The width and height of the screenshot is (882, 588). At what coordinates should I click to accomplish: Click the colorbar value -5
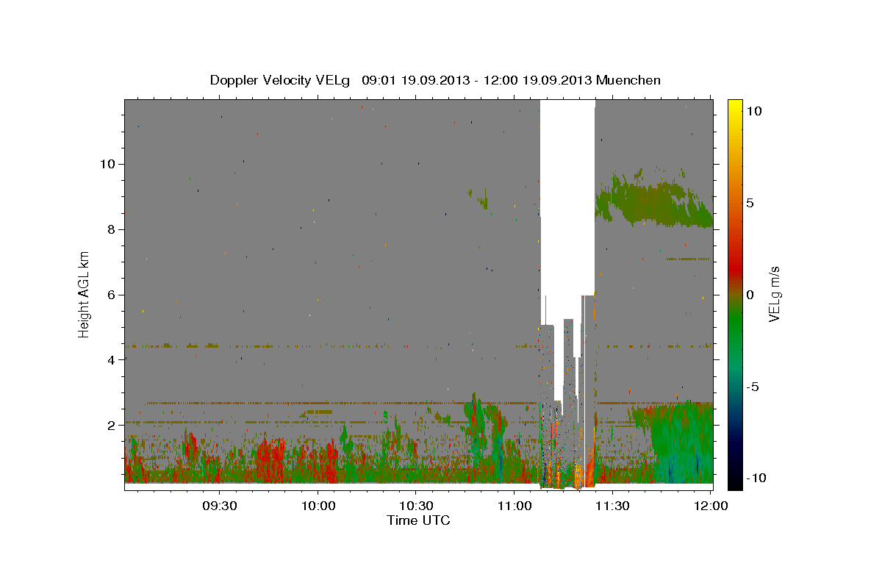click(753, 387)
